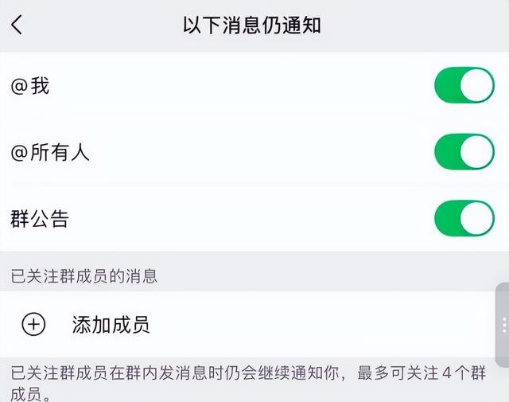Disable the @所有人 notification toggle
The image size is (509, 402).
click(464, 152)
